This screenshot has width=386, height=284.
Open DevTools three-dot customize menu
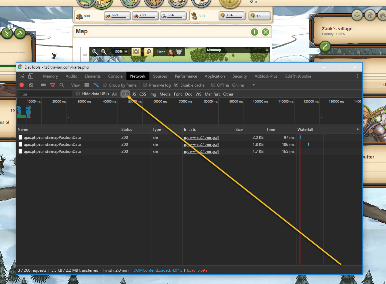357,76
